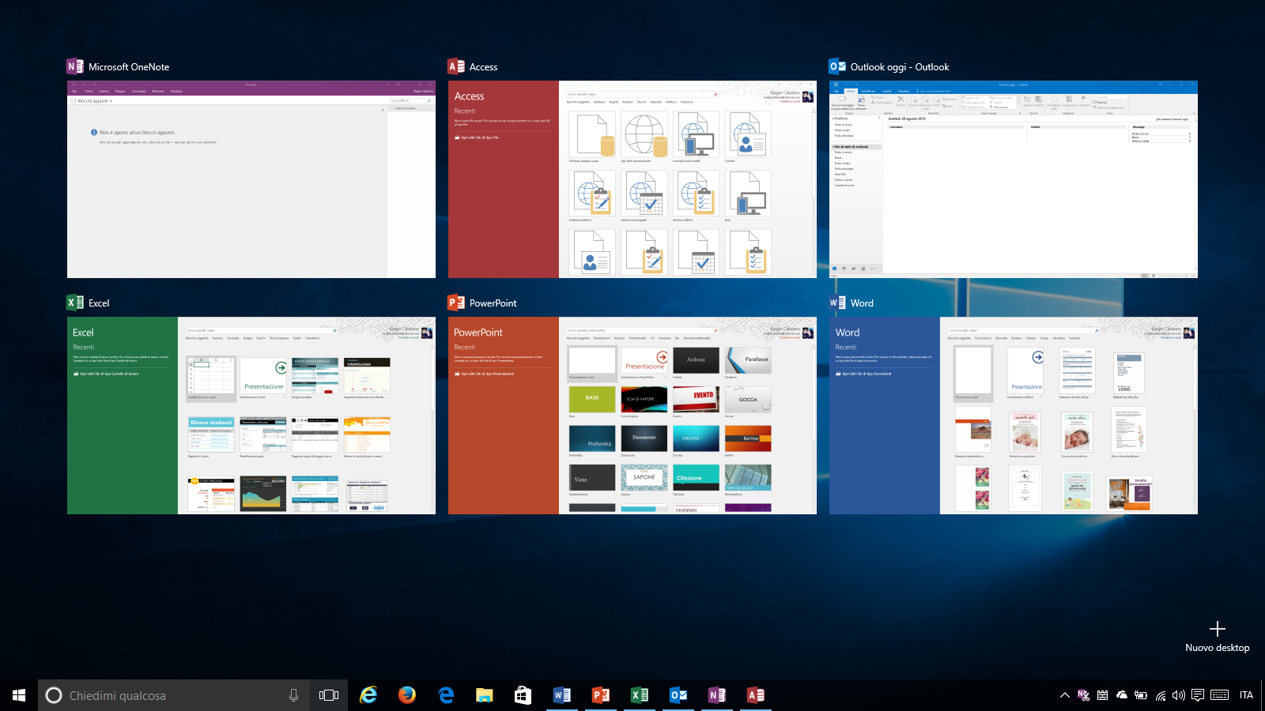Switch to the Outlook oggi window thumbnail
This screenshot has width=1265, height=711.
coord(1013,179)
